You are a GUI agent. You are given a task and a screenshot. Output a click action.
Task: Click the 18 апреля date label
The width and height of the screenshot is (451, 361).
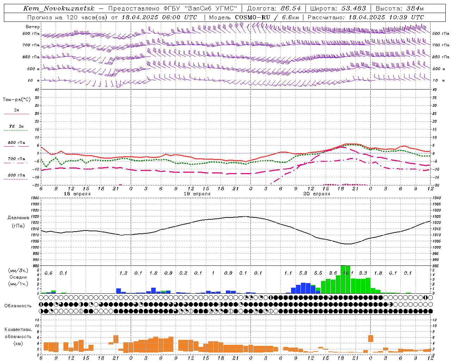pos(77,194)
